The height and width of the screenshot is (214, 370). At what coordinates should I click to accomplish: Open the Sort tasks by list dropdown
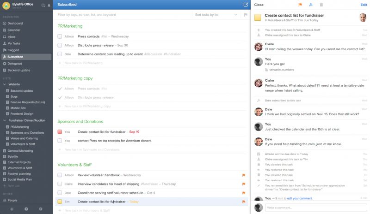pyautogui.click(x=216, y=15)
